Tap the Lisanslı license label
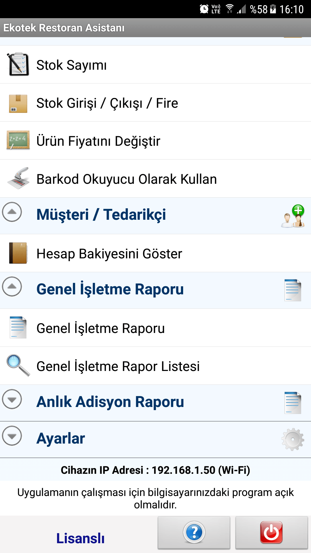This screenshot has width=311, height=553. [80, 538]
